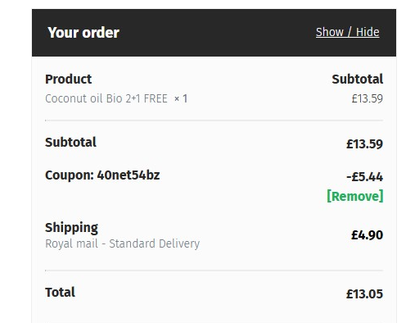Select the bold Subtotal row label
415x323 pixels.
(x=70, y=143)
